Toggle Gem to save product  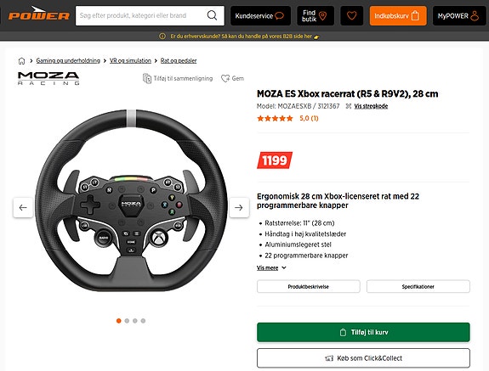click(x=232, y=78)
